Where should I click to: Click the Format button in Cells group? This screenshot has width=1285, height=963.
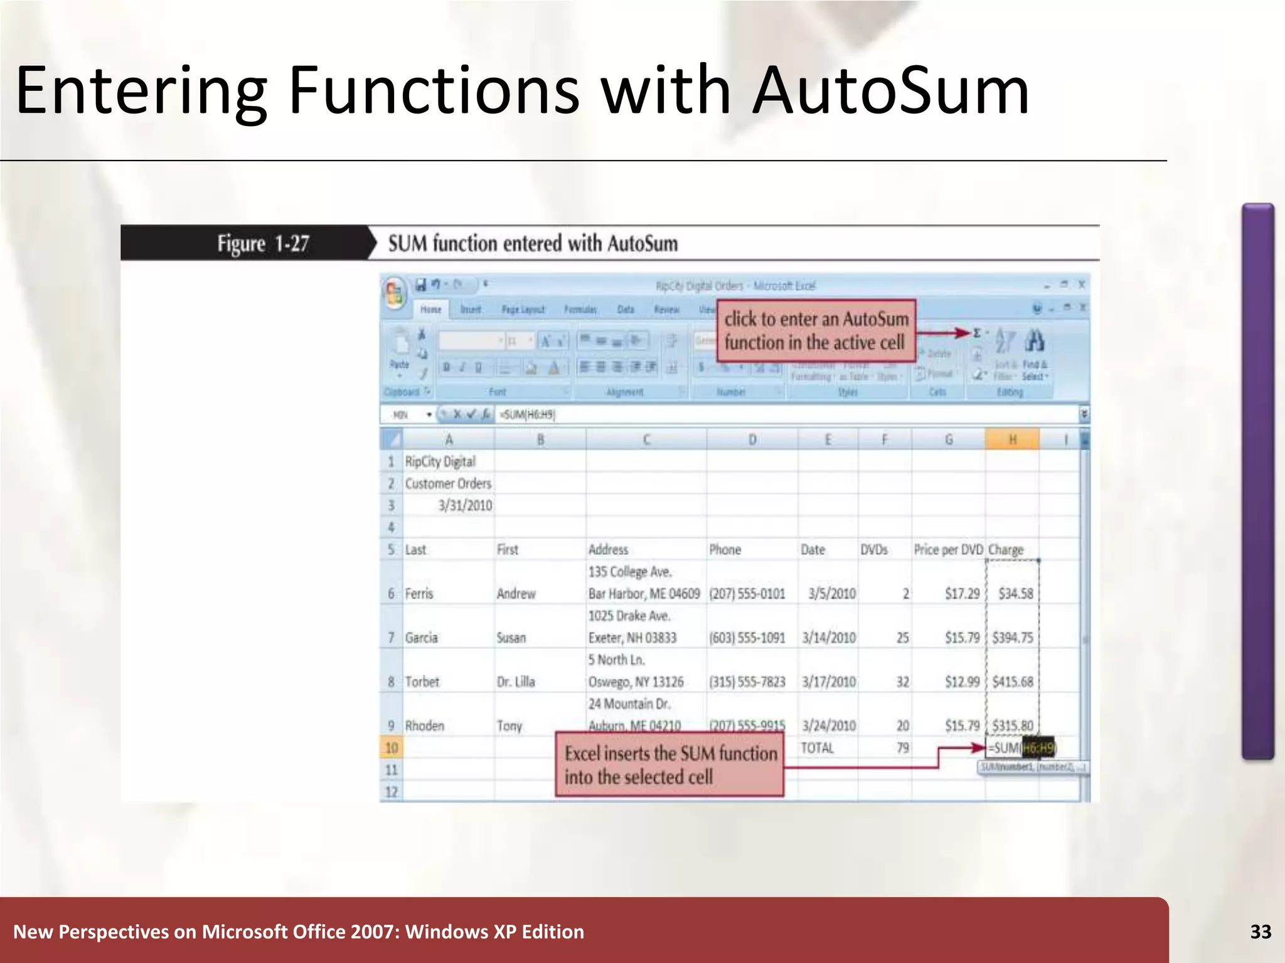935,374
